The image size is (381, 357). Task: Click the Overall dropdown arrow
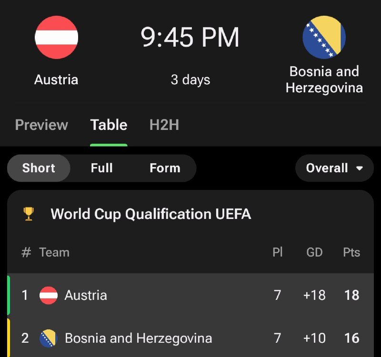pyautogui.click(x=360, y=169)
